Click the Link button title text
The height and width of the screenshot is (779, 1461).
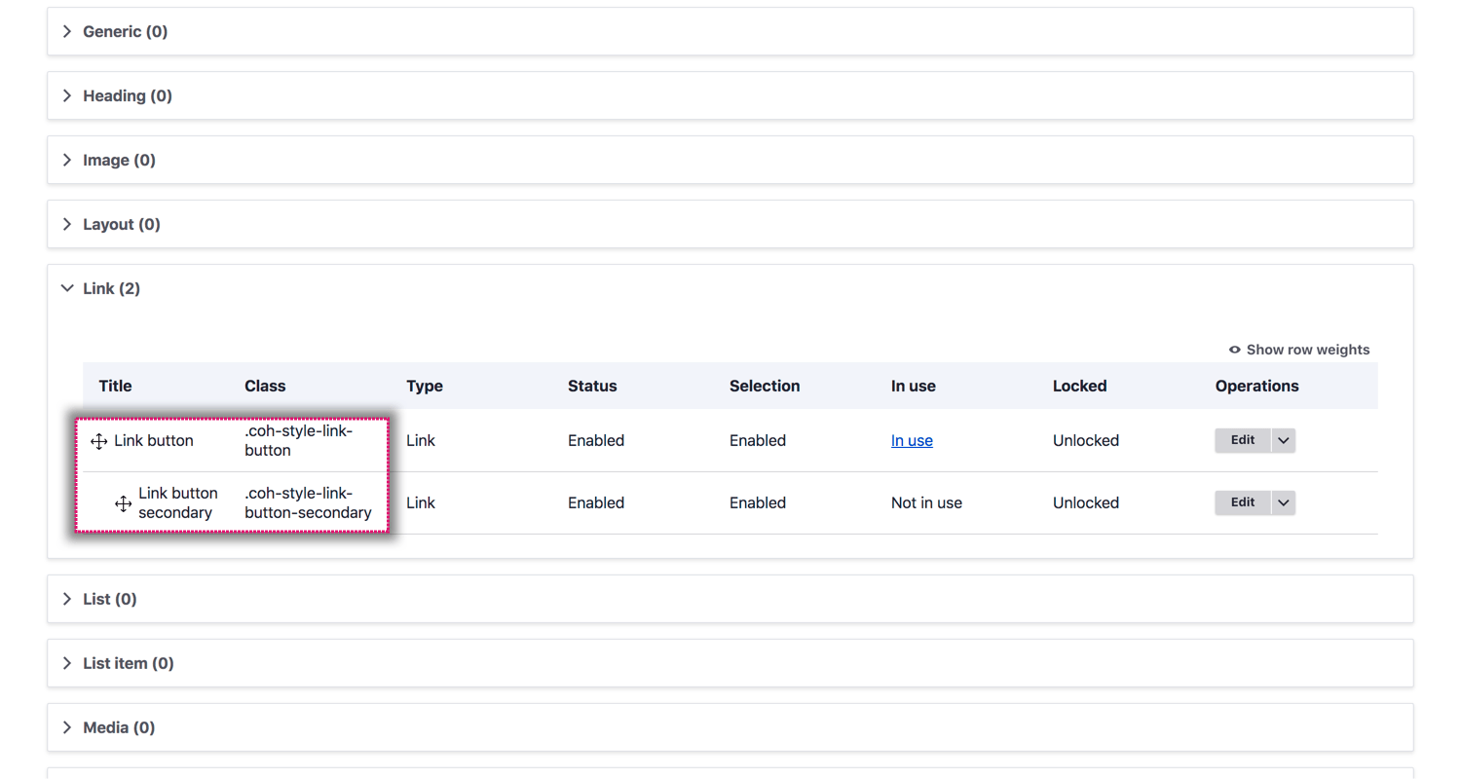click(154, 440)
